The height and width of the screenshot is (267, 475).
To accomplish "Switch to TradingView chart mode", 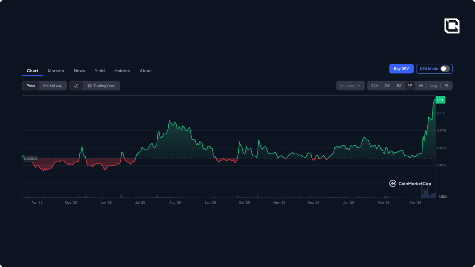I will click(101, 86).
